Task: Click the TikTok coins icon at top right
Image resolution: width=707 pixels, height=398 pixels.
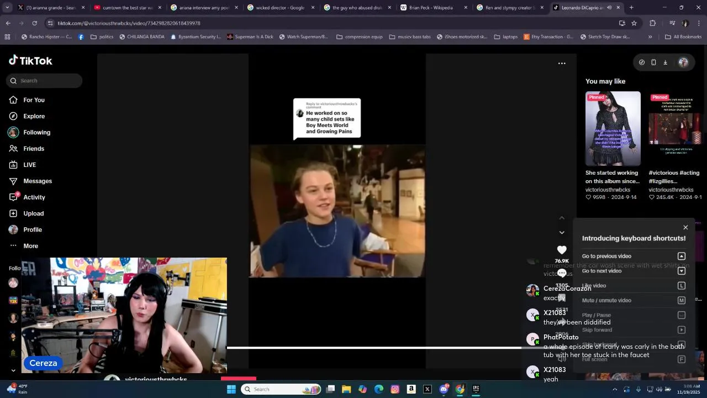Action: point(641,62)
